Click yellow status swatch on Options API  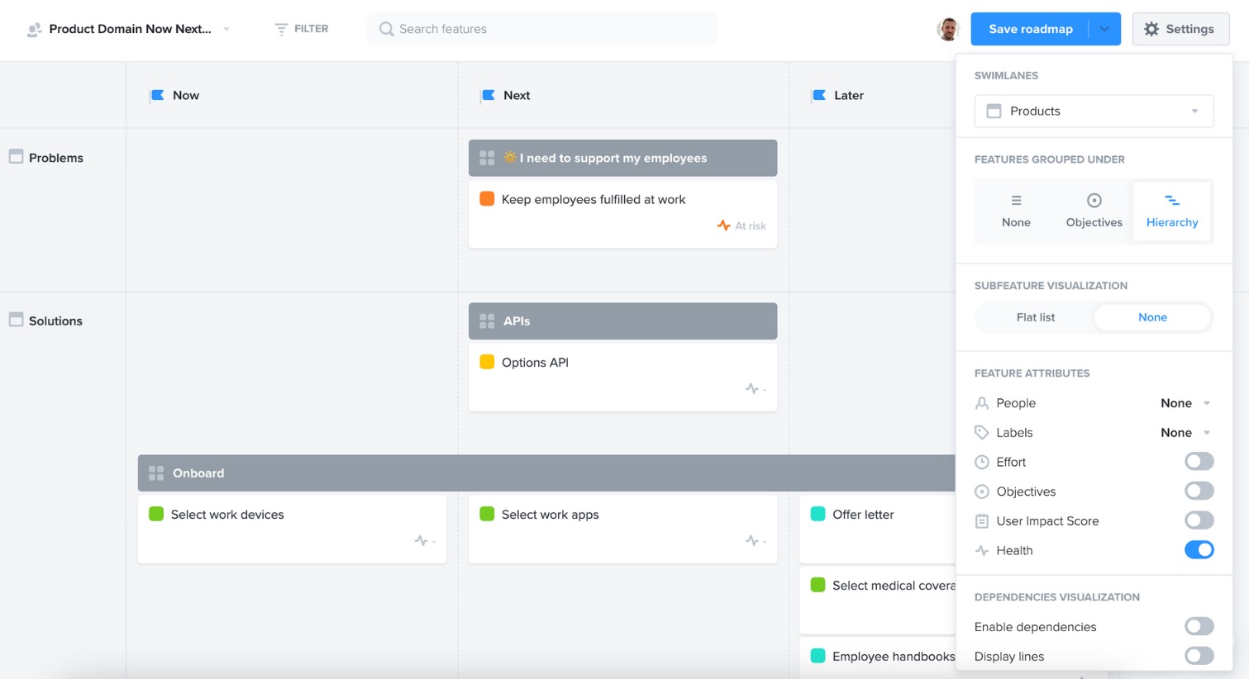[x=487, y=361]
